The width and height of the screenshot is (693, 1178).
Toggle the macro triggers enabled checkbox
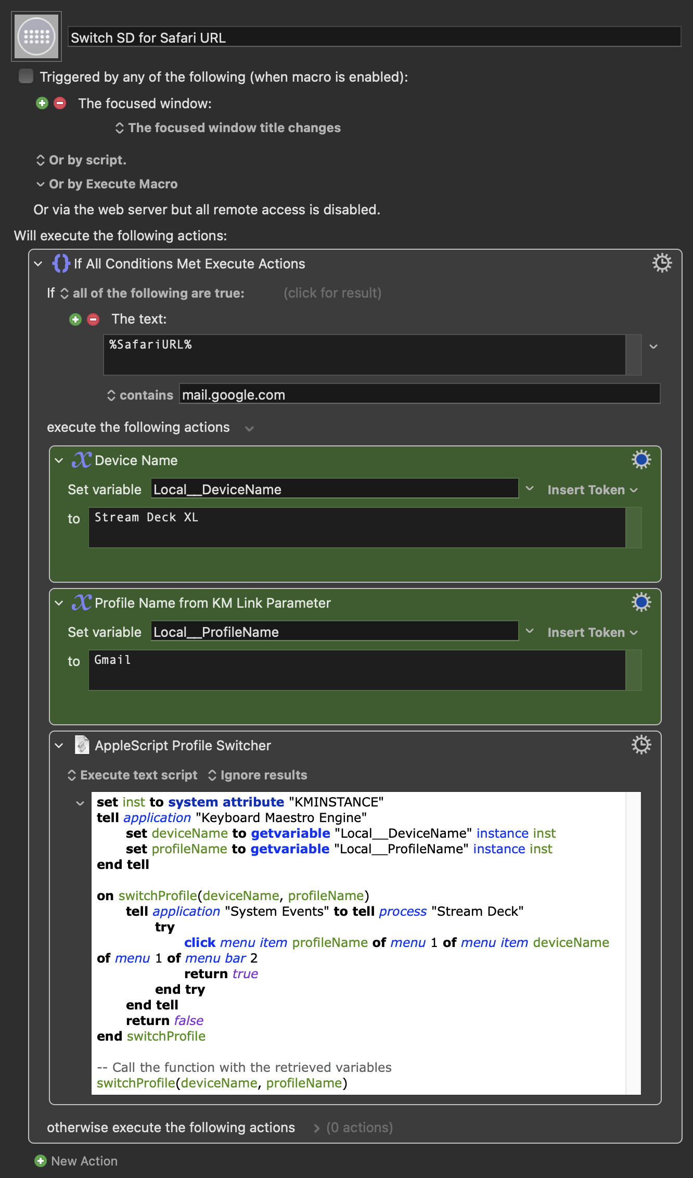tap(26, 76)
